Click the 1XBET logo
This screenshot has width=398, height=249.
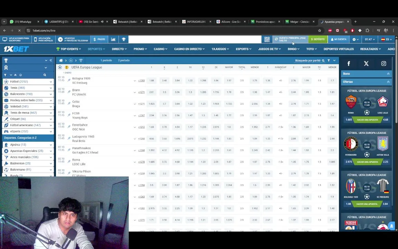[x=16, y=49]
